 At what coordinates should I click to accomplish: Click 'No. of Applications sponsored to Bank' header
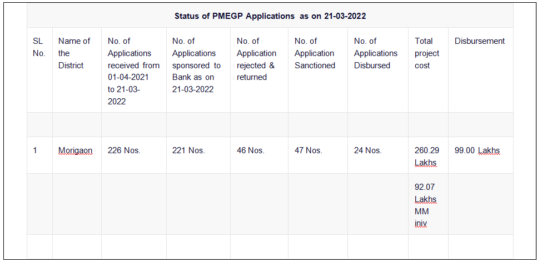(x=198, y=70)
